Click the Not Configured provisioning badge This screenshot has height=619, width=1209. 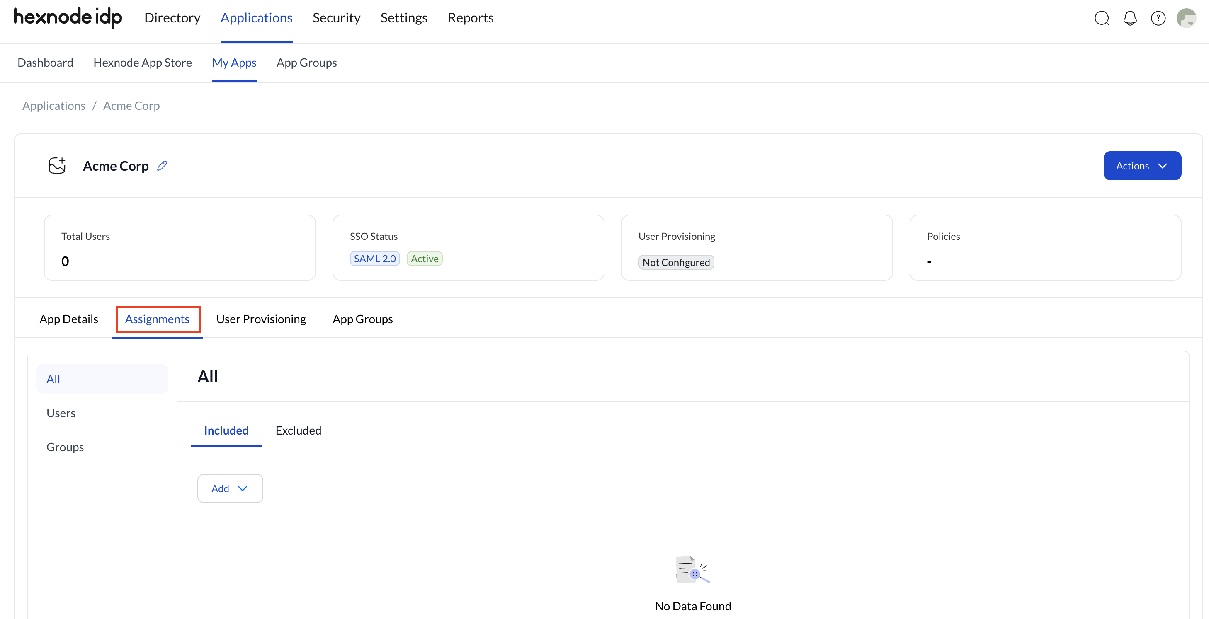click(x=676, y=262)
